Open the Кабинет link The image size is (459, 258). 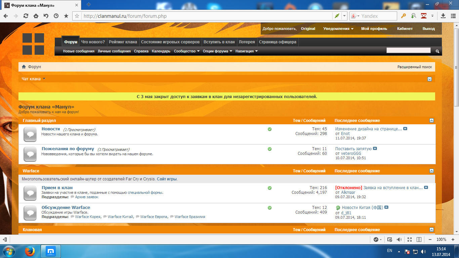tap(405, 29)
